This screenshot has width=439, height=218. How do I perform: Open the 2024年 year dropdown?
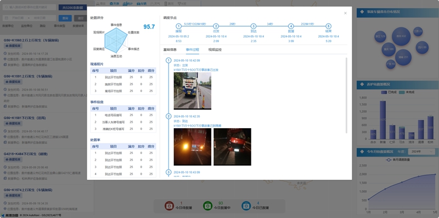coord(421,152)
